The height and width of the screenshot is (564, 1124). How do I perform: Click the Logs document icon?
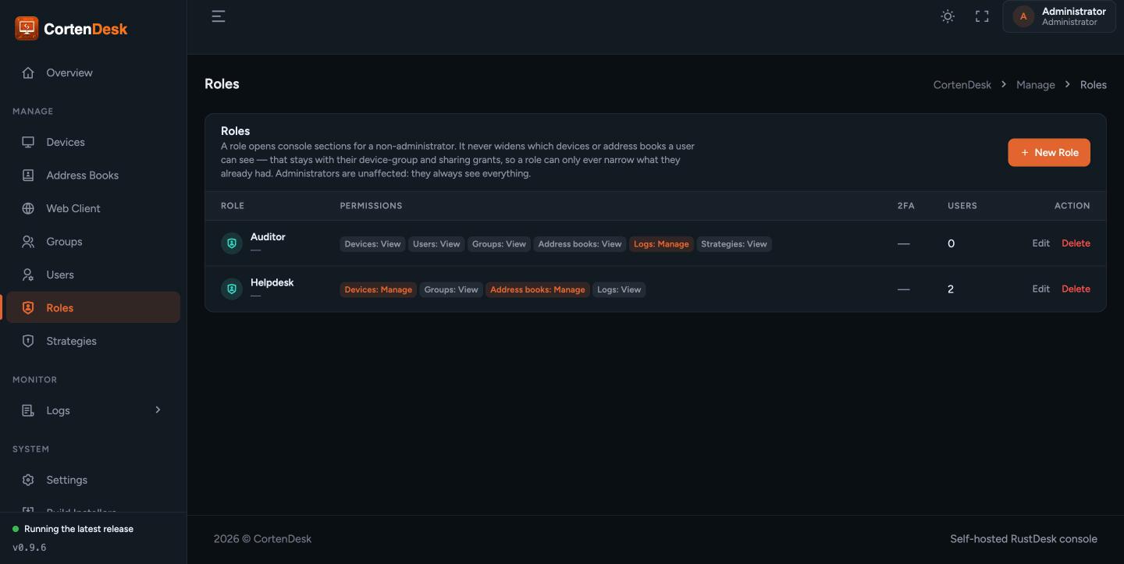coord(28,410)
